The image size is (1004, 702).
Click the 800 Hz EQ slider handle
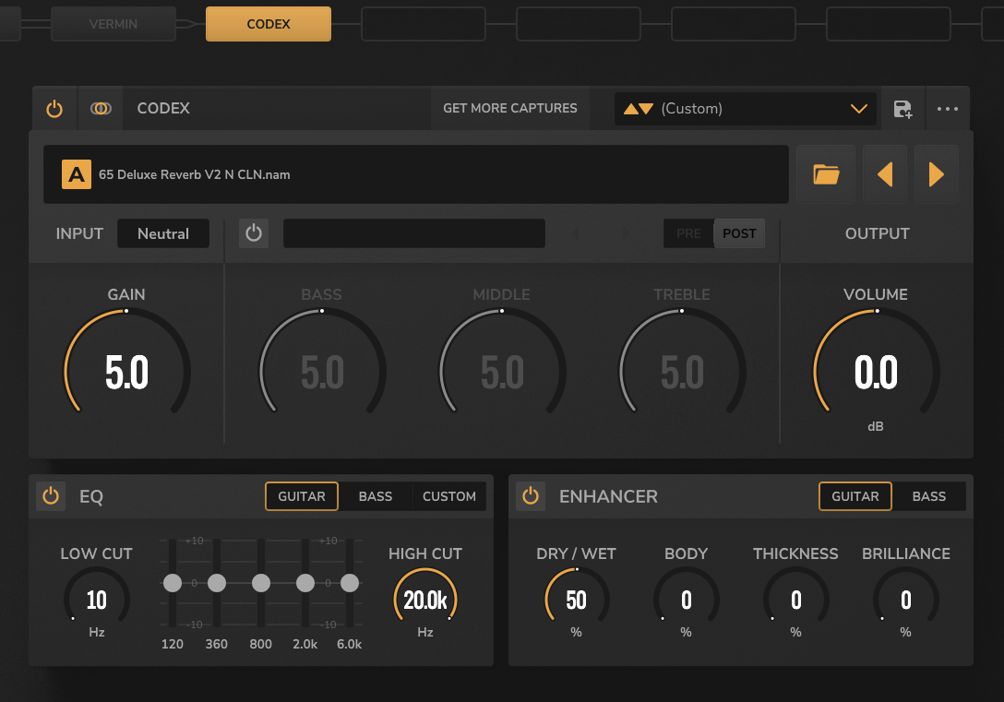[261, 583]
